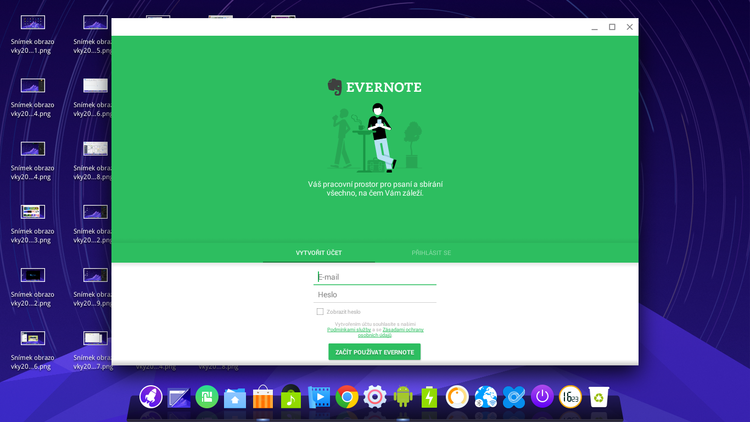The image size is (750, 422).
Task: Open the music player vinyl icon
Action: tap(291, 396)
